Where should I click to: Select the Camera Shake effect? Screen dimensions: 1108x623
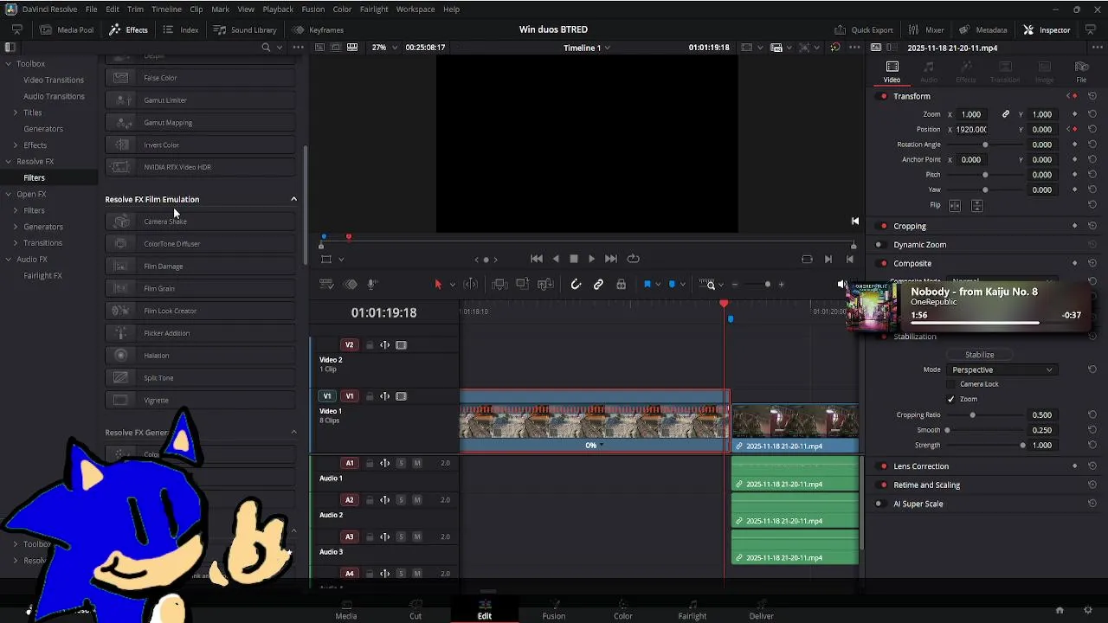(x=200, y=222)
